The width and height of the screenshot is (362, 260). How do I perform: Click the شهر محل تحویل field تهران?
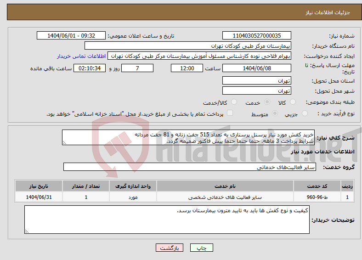point(257,91)
